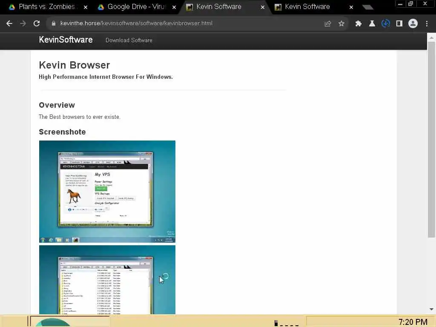This screenshot has height=327, width=436.
Task: Click the scrollbar down arrow
Action: 431,309
